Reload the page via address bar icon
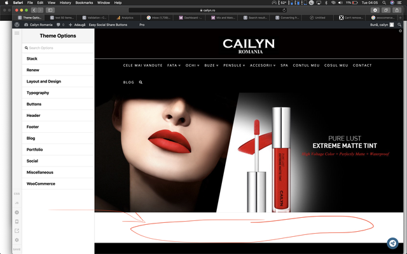 pos(284,10)
